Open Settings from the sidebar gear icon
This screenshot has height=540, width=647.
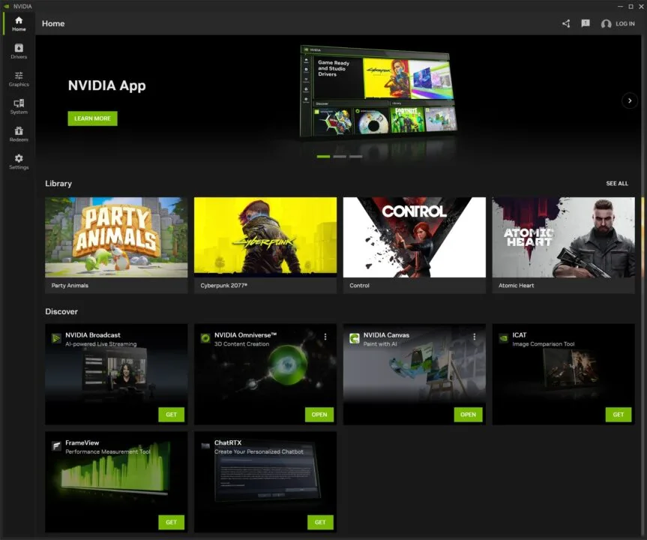tap(18, 162)
